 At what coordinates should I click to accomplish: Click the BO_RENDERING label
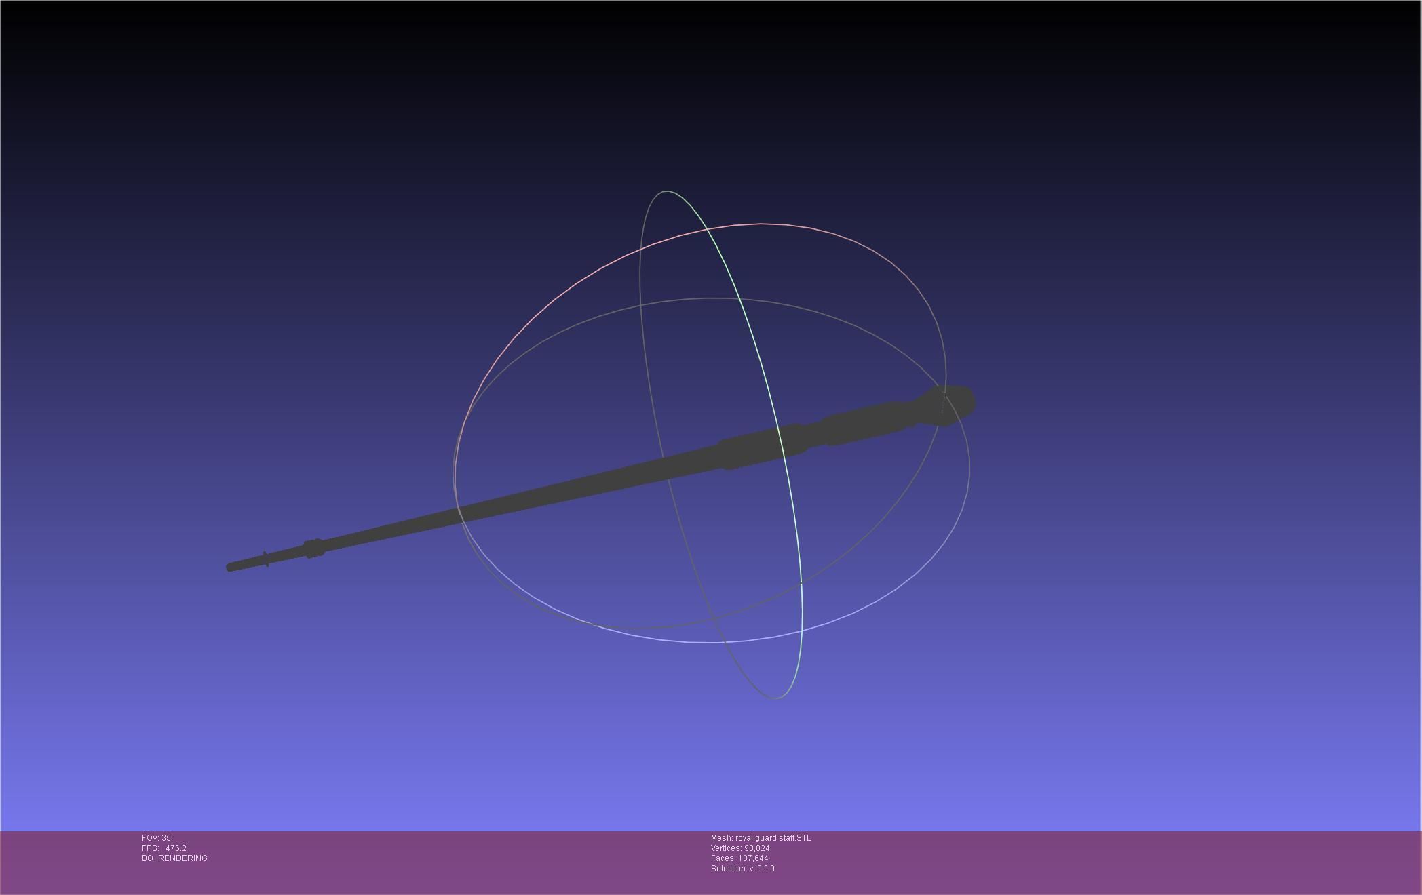tap(174, 858)
